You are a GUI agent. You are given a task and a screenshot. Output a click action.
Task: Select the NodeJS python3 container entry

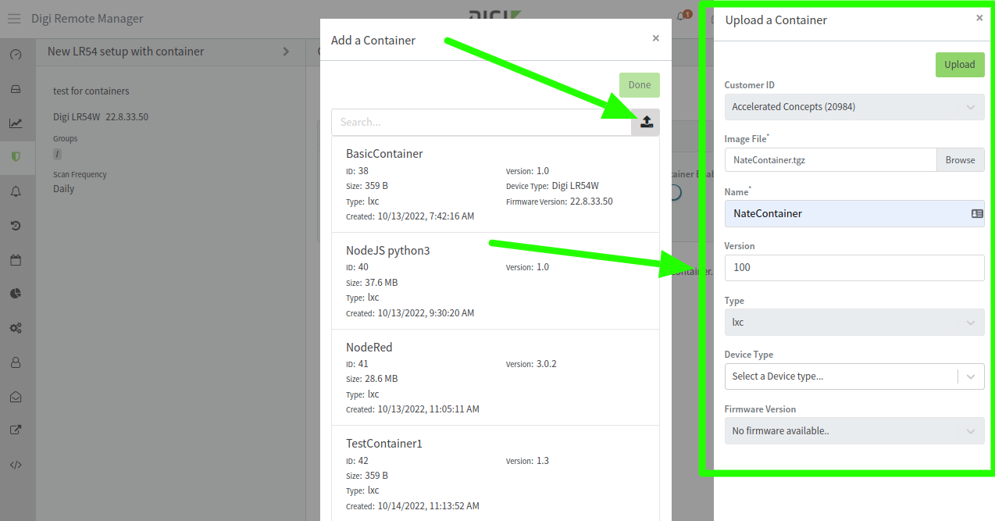[495, 281]
